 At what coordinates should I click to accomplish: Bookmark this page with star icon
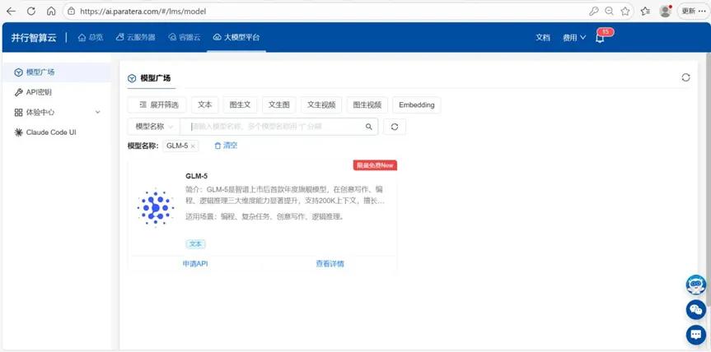coord(625,12)
